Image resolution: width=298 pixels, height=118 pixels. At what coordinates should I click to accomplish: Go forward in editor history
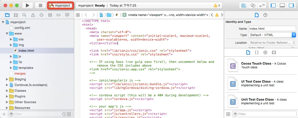(x=93, y=15)
